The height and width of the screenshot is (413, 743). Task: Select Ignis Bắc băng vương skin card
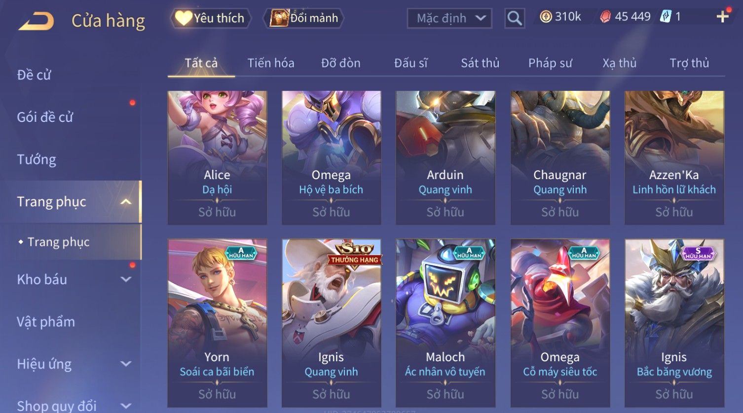pyautogui.click(x=674, y=323)
